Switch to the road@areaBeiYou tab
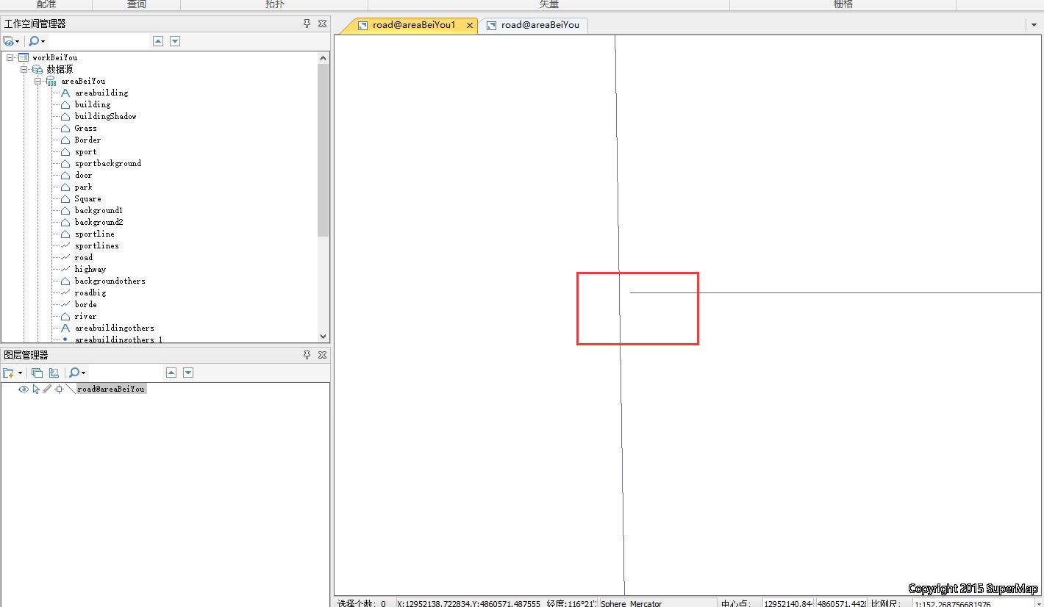The height and width of the screenshot is (607, 1044). (540, 25)
